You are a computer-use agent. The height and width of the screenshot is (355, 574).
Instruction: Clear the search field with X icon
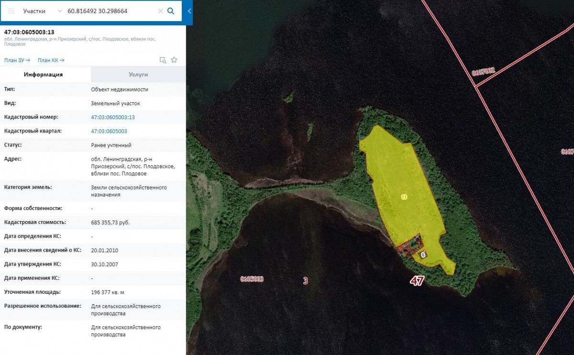point(160,11)
